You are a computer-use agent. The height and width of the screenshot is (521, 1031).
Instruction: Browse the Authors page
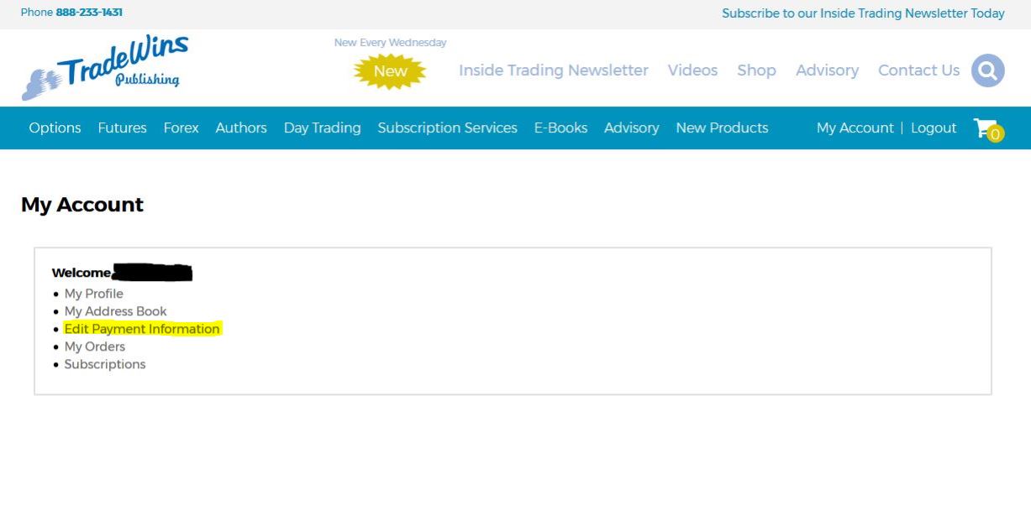tap(241, 128)
